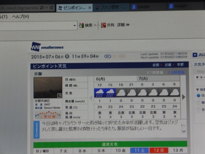Click the Google search toolbar icon 検索
The width and height of the screenshot is (205, 154).
click(x=81, y=25)
